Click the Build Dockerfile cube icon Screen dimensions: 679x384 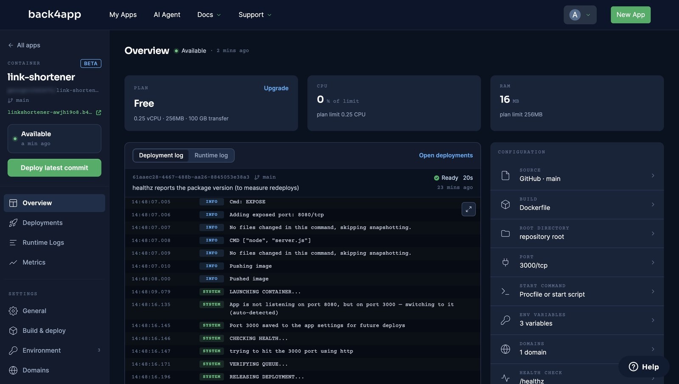(x=505, y=204)
